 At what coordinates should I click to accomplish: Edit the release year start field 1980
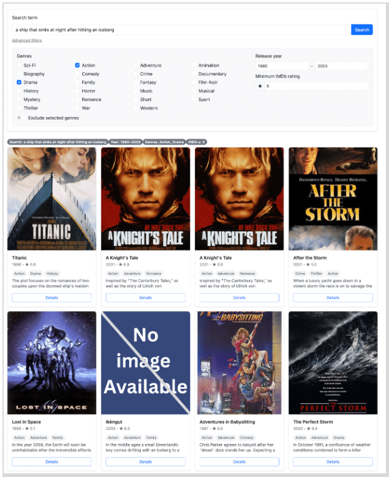(281, 66)
